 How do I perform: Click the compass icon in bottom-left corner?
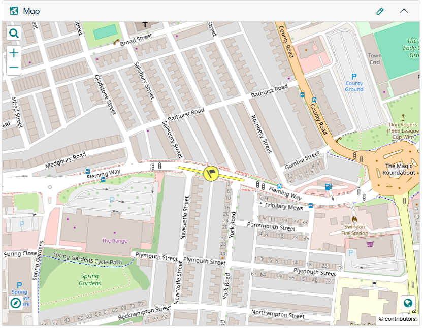tap(17, 303)
